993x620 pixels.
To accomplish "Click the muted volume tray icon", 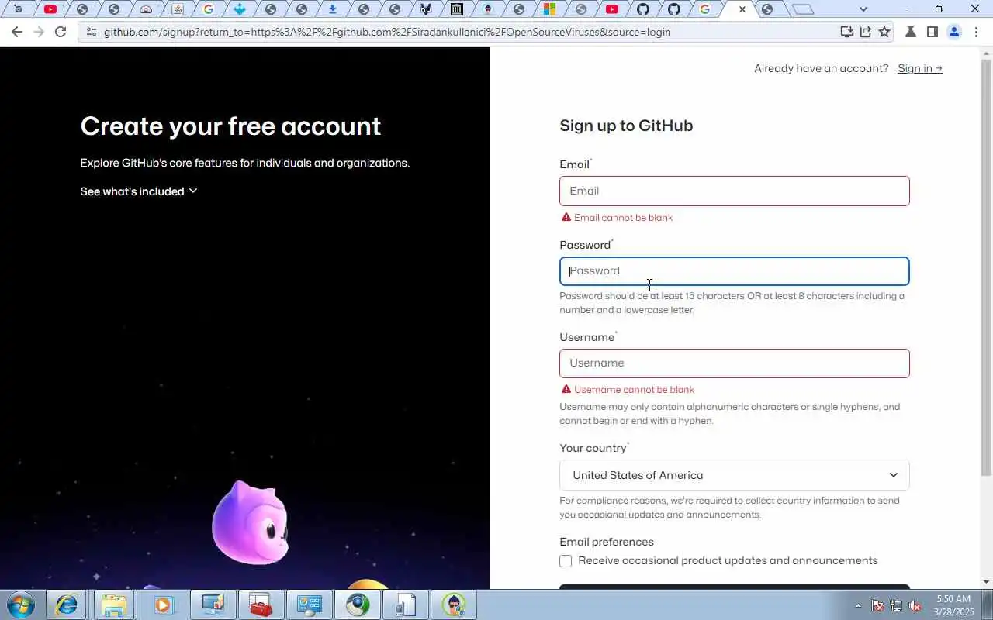I will tap(915, 605).
